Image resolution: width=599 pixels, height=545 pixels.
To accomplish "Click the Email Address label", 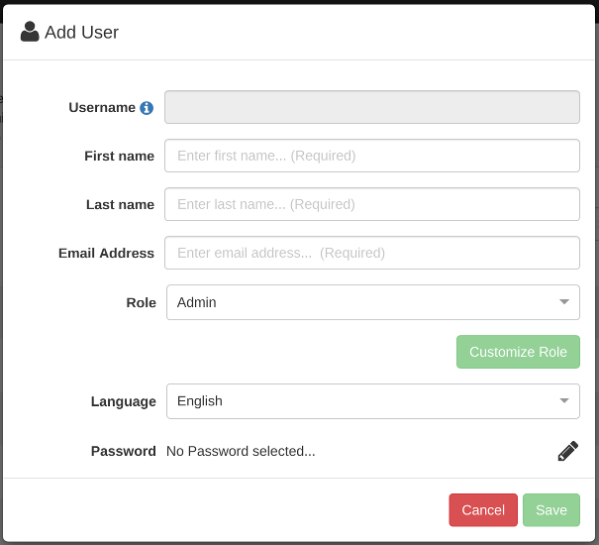I will 106,253.
